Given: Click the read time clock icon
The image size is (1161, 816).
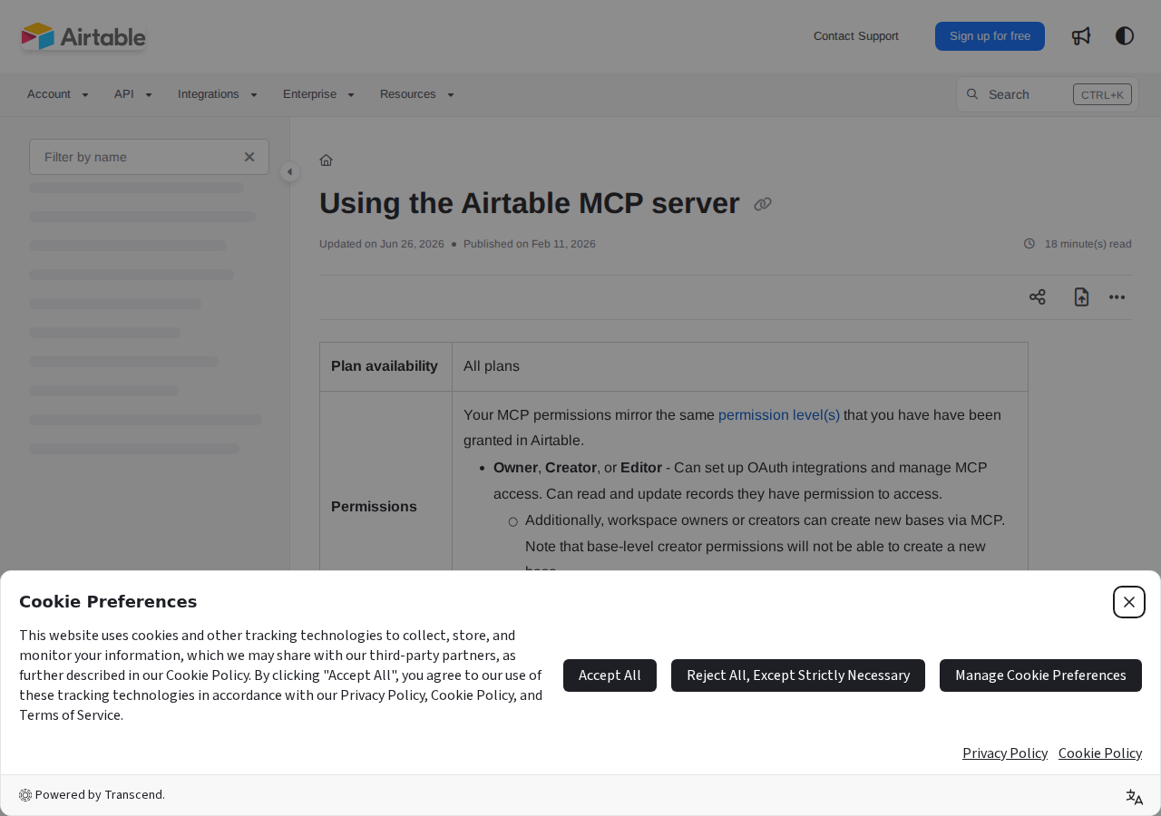Looking at the screenshot, I should pyautogui.click(x=1029, y=244).
